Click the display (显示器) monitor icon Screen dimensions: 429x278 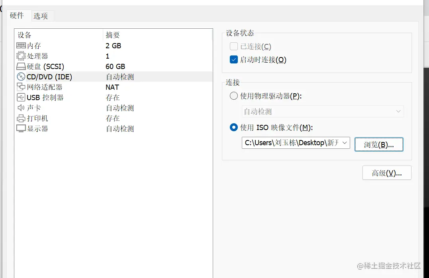pos(21,129)
